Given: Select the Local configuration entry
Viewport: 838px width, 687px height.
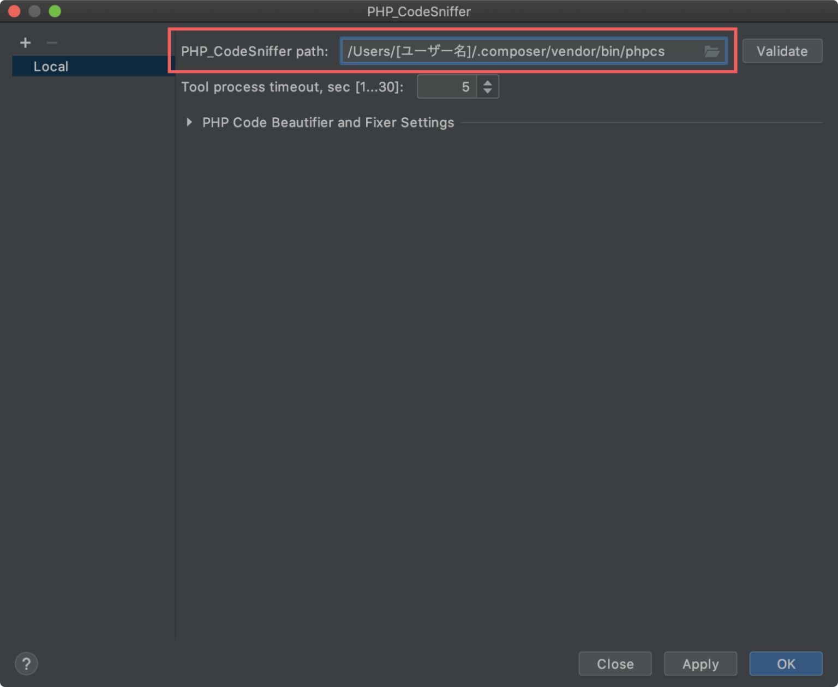Looking at the screenshot, I should coord(51,66).
